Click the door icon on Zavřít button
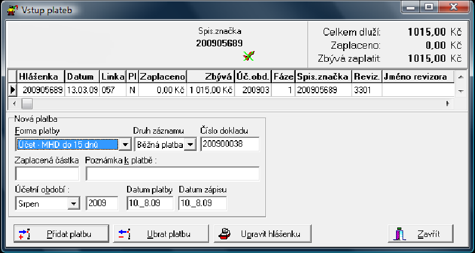Image resolution: width=475 pixels, height=253 pixels. (400, 234)
